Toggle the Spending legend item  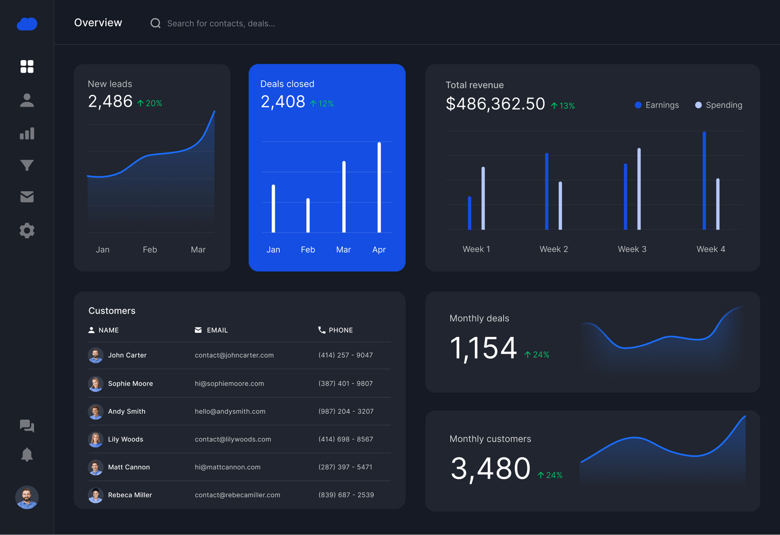719,105
